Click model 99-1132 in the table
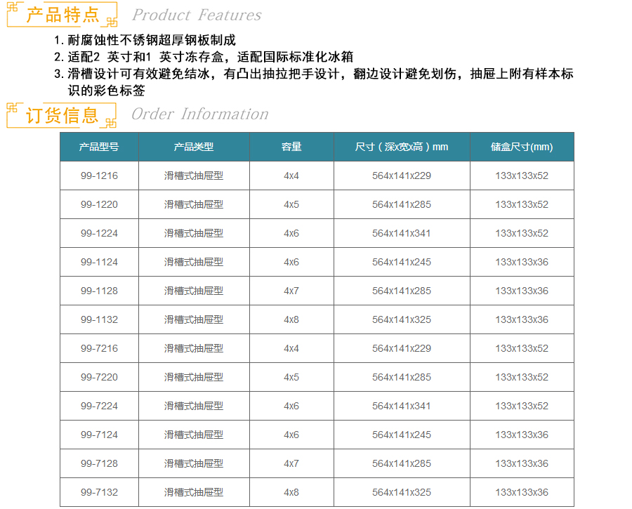Viewport: 632px width, 509px height. (x=99, y=319)
